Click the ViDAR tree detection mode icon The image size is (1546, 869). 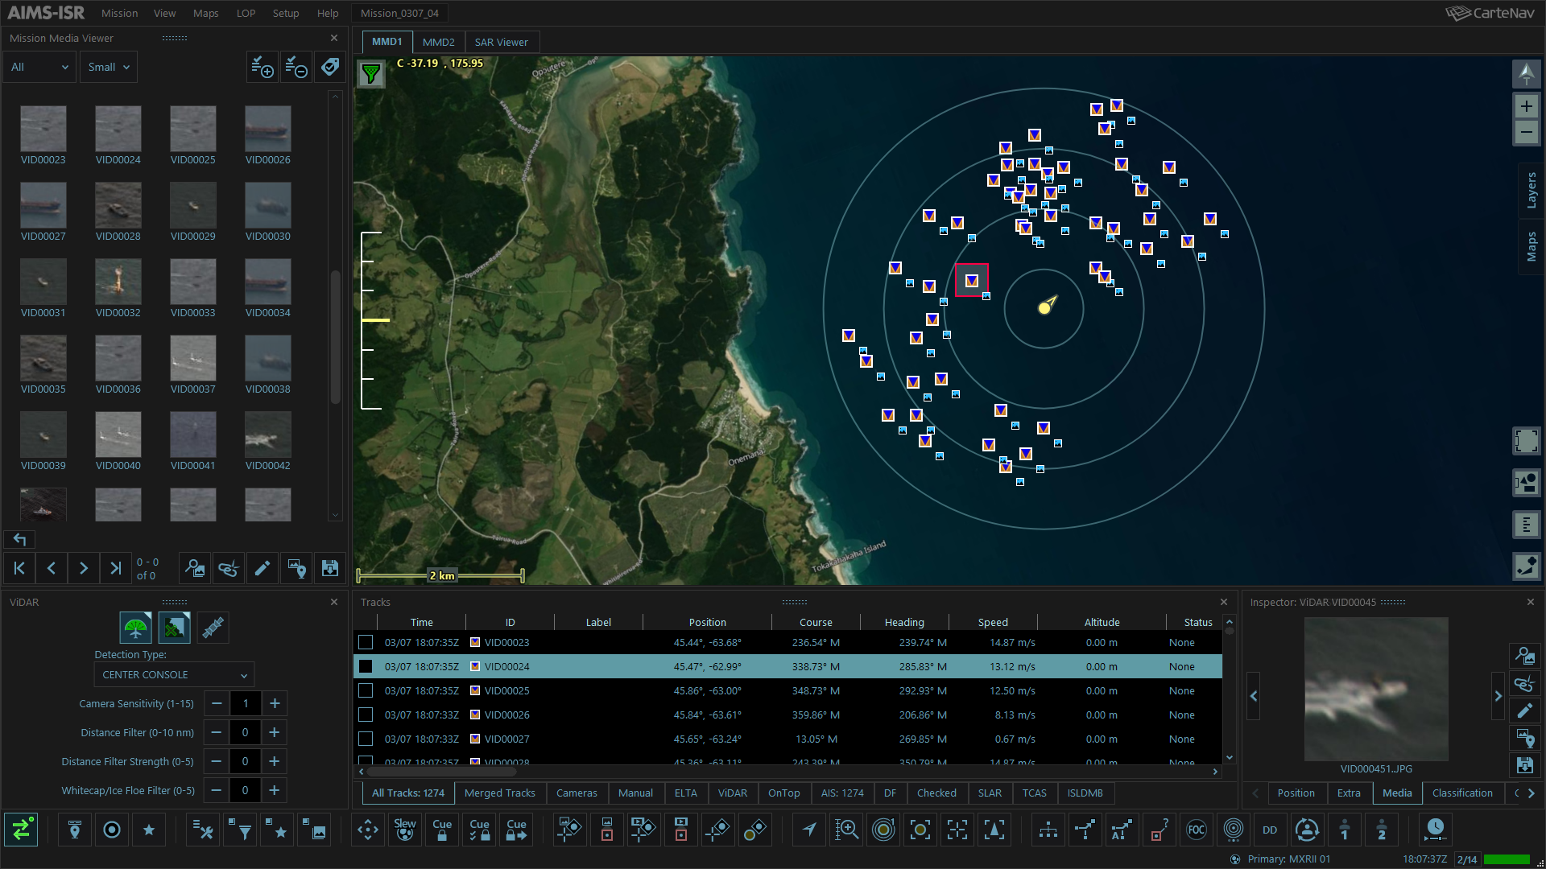coord(136,628)
